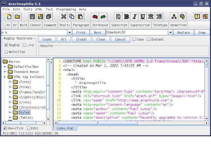Click the Arachnophilia title bar app icon

pos(4,4)
